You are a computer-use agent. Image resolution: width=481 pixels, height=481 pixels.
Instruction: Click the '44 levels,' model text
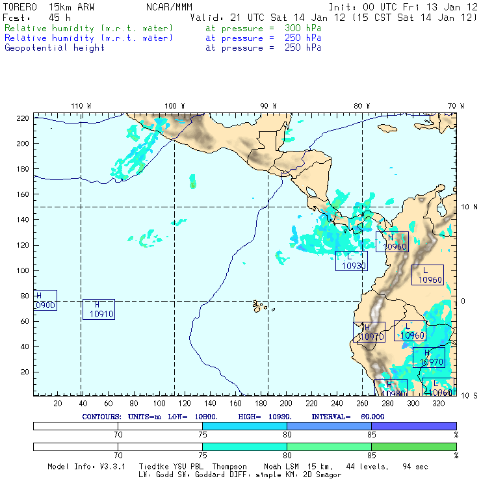pyautogui.click(x=367, y=467)
